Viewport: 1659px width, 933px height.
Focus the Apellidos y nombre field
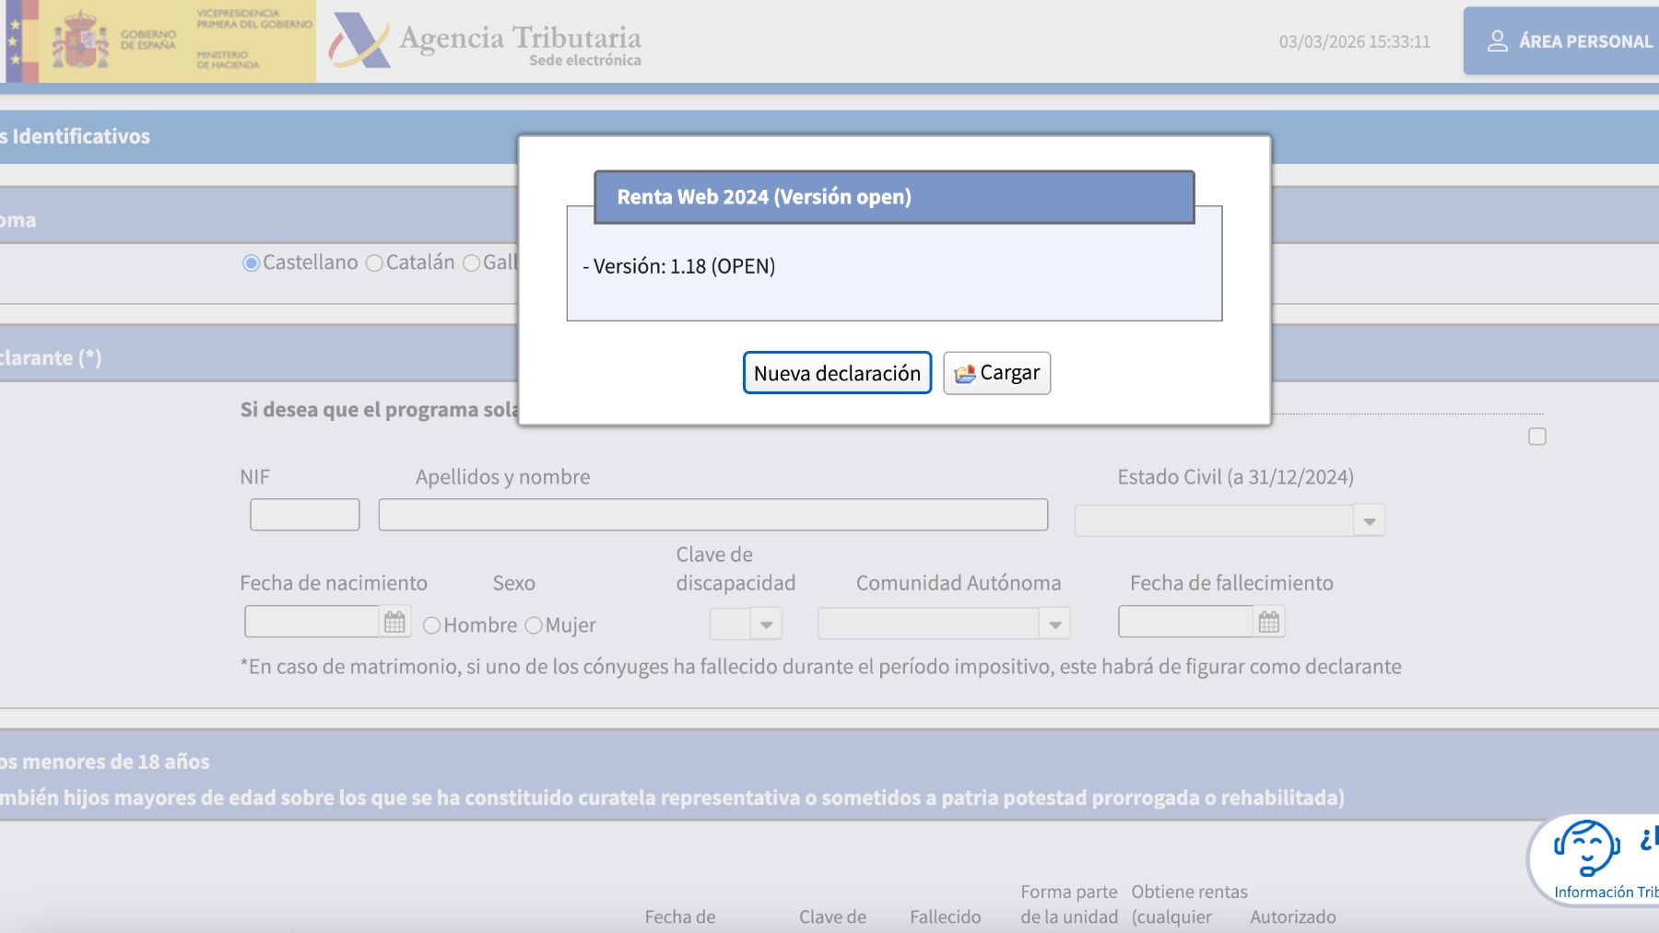(713, 514)
